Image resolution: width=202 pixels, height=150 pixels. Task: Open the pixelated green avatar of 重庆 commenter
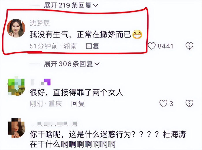pyautogui.click(x=16, y=86)
